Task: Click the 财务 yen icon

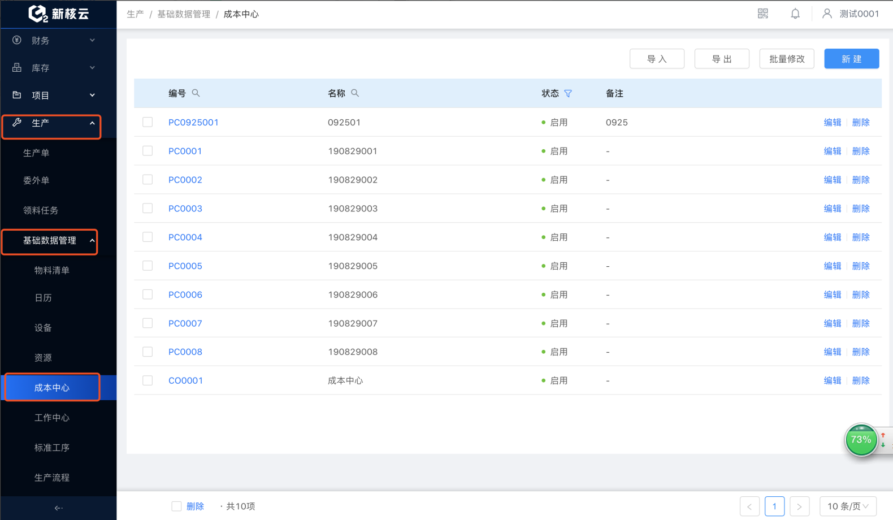Action: [17, 40]
